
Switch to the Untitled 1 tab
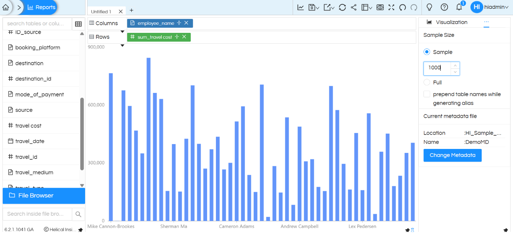(x=101, y=12)
